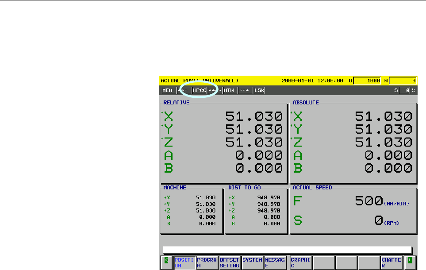
Task: Select the SYSTEM soft key
Action: point(252,262)
